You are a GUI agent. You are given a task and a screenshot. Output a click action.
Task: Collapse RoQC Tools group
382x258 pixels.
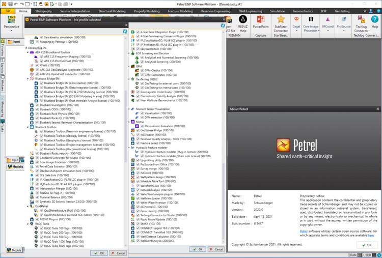[28, 224]
